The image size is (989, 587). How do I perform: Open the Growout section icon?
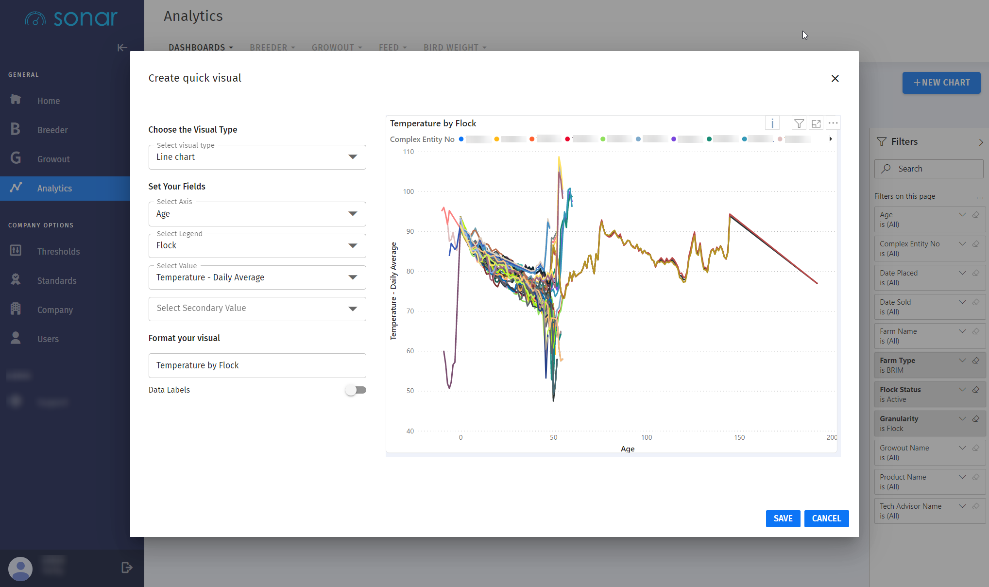click(16, 158)
